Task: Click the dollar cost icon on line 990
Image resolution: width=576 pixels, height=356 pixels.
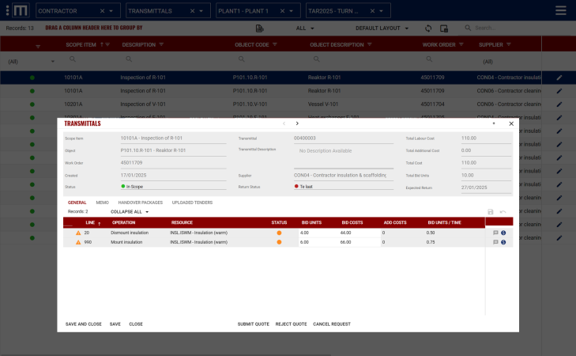Action: (503, 242)
